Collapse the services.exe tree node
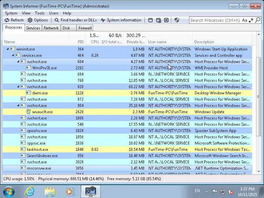Screen dimensions: 264x198 (x=13, y=55)
